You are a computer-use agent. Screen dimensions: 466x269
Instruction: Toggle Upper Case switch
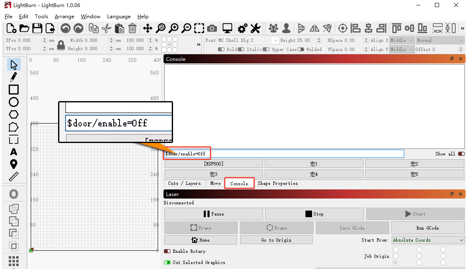point(266,49)
